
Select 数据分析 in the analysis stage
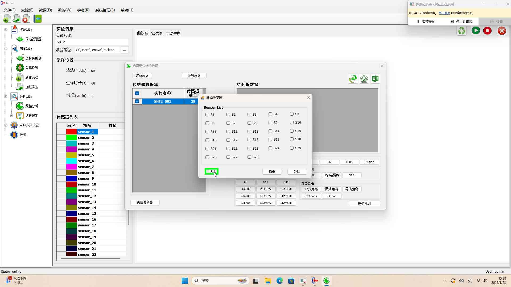(32, 106)
